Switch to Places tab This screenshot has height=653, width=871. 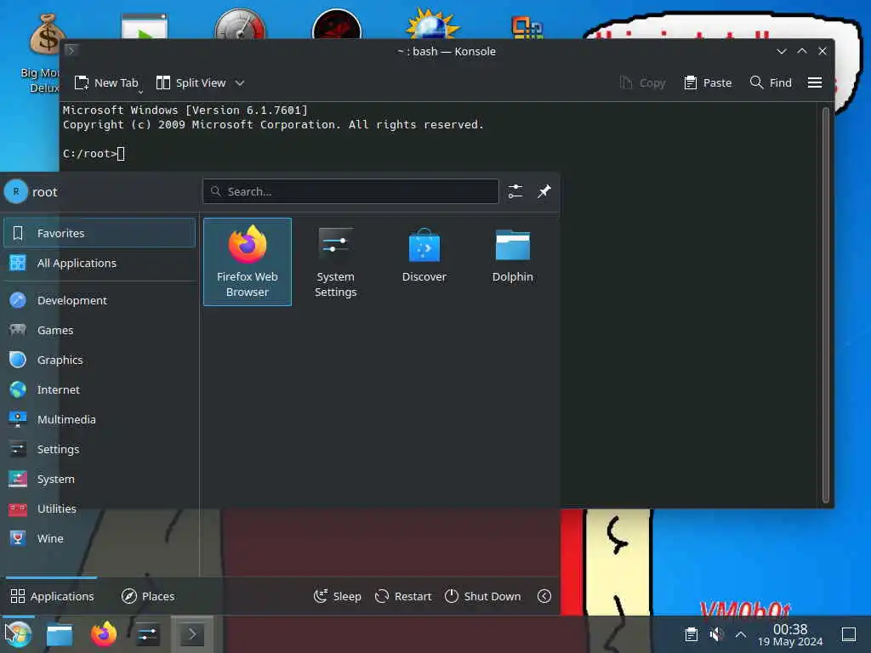(148, 596)
